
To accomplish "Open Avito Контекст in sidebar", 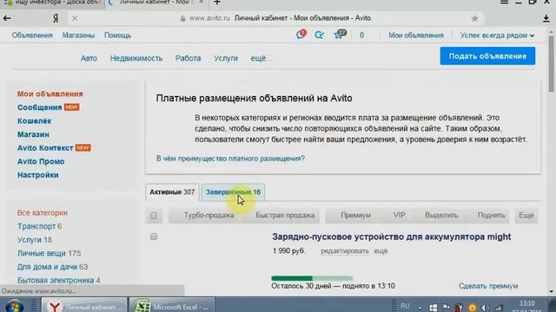I will (x=45, y=148).
